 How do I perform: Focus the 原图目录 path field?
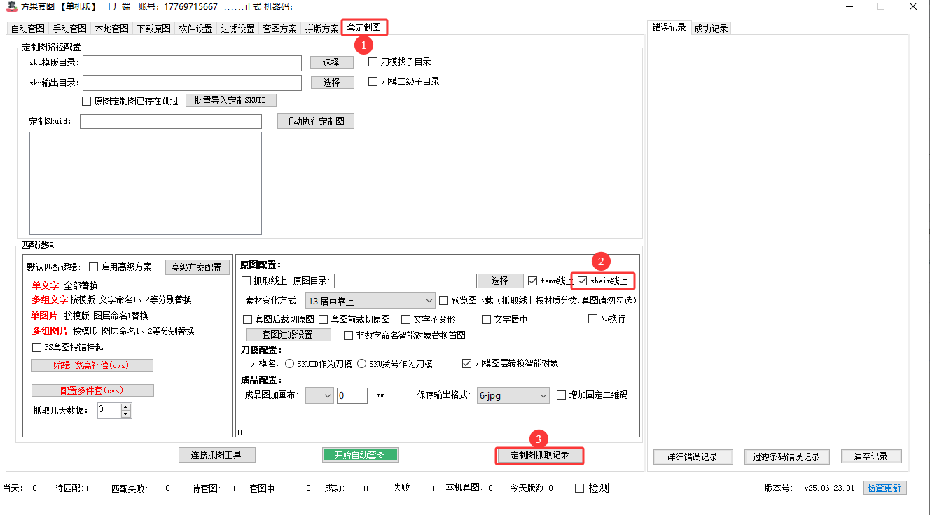(x=405, y=281)
